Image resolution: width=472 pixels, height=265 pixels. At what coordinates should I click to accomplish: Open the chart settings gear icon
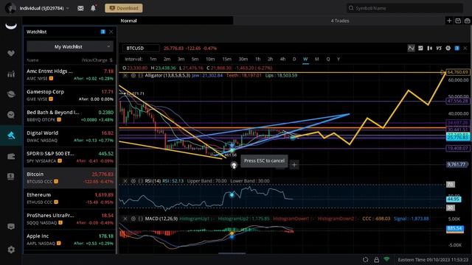pyautogui.click(x=448, y=48)
